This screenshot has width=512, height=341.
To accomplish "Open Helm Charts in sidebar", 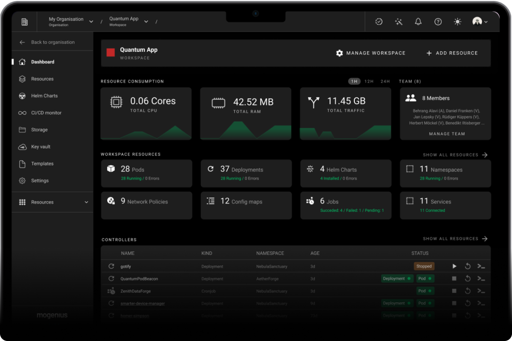I will point(52,96).
